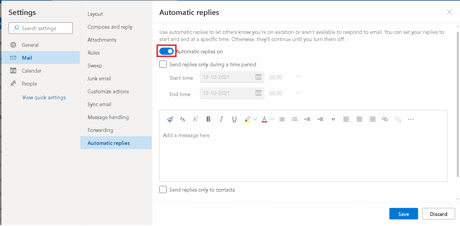The width and height of the screenshot is (460, 226).
Task: Expand the End time 20:30 dropdown
Action: tap(298, 93)
